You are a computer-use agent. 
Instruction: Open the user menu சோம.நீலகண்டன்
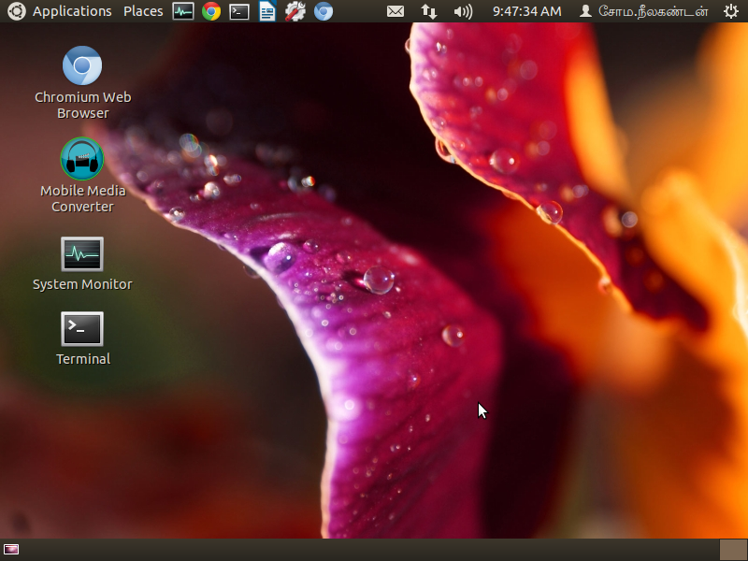[644, 11]
